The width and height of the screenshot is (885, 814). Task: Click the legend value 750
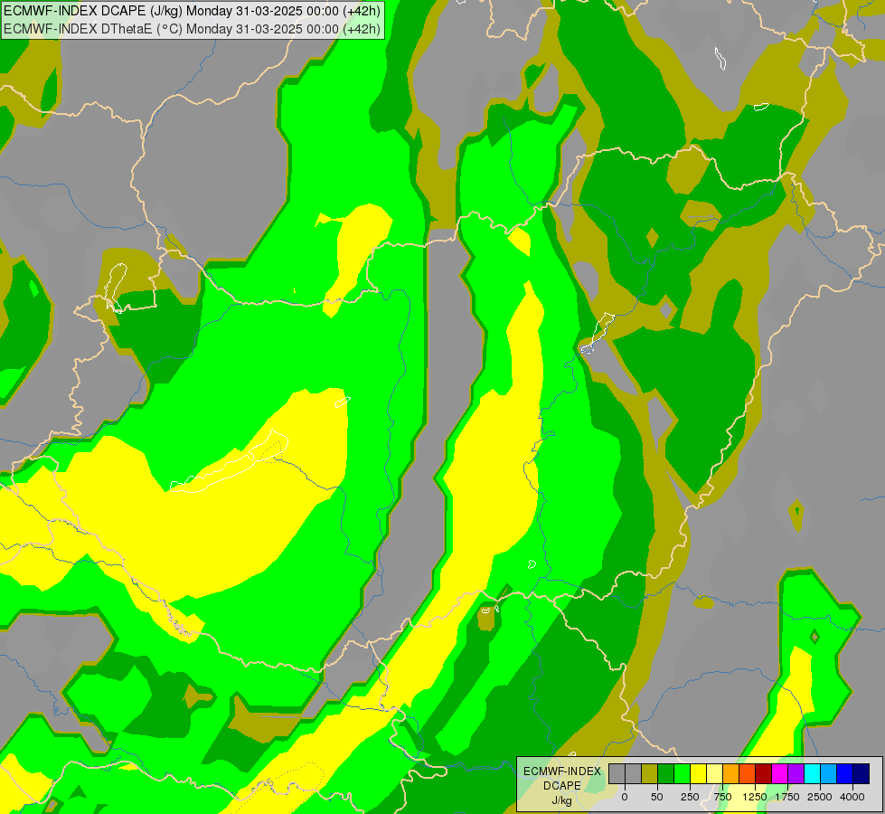(722, 797)
